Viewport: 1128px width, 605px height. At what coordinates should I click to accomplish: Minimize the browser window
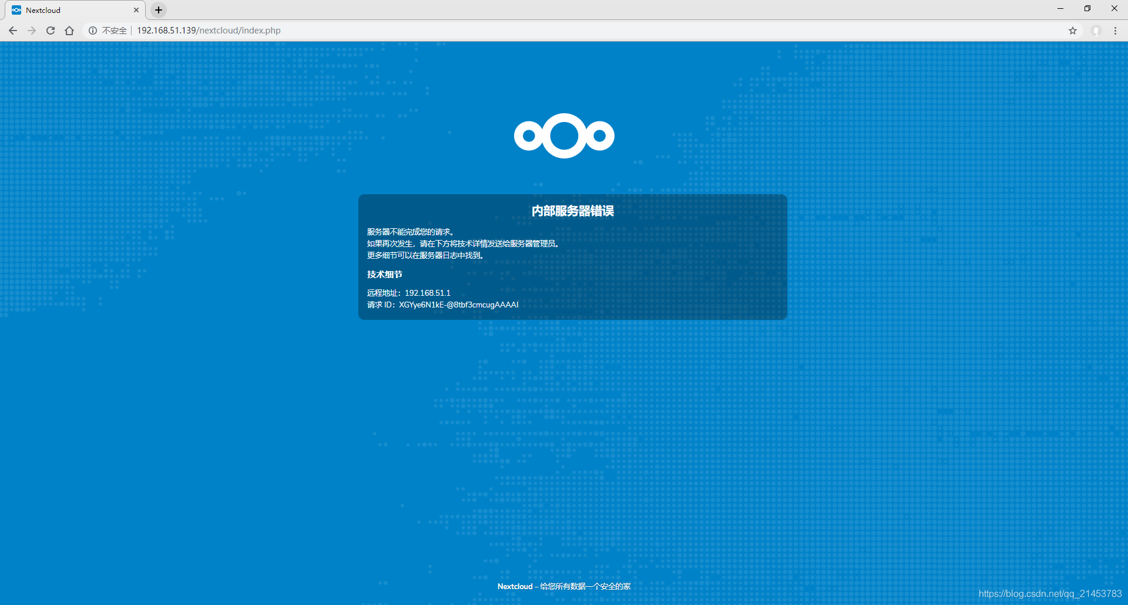[x=1060, y=9]
